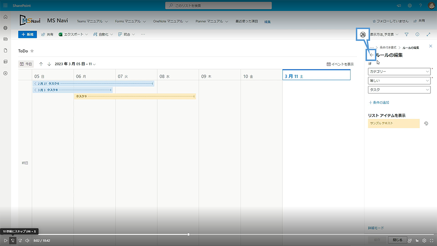The height and width of the screenshot is (246, 437).
Task: Skip forward 10 seconds in video
Action: click(x=20, y=240)
